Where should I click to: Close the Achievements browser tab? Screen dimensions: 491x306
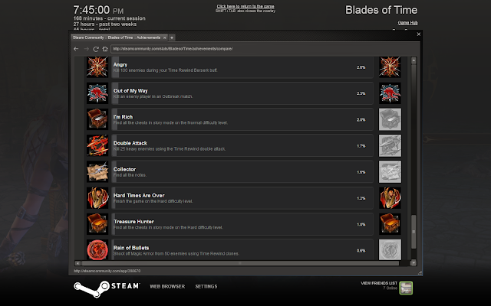tap(165, 37)
